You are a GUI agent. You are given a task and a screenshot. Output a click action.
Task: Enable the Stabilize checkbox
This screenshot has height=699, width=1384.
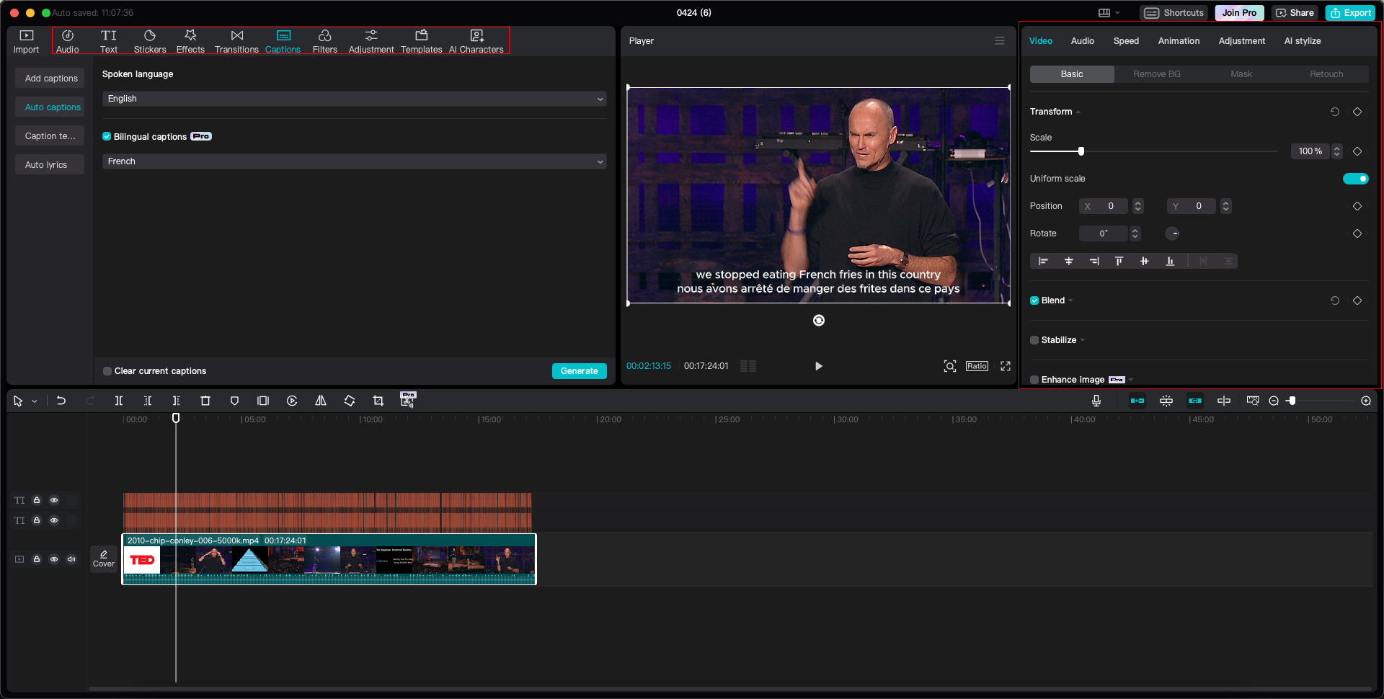[x=1034, y=339]
